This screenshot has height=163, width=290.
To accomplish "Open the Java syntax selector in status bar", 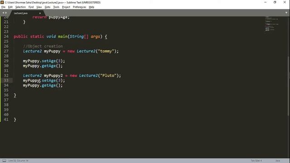I will tap(278, 161).
